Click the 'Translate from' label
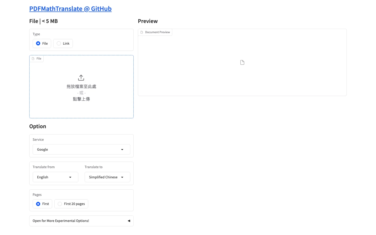 (x=44, y=167)
